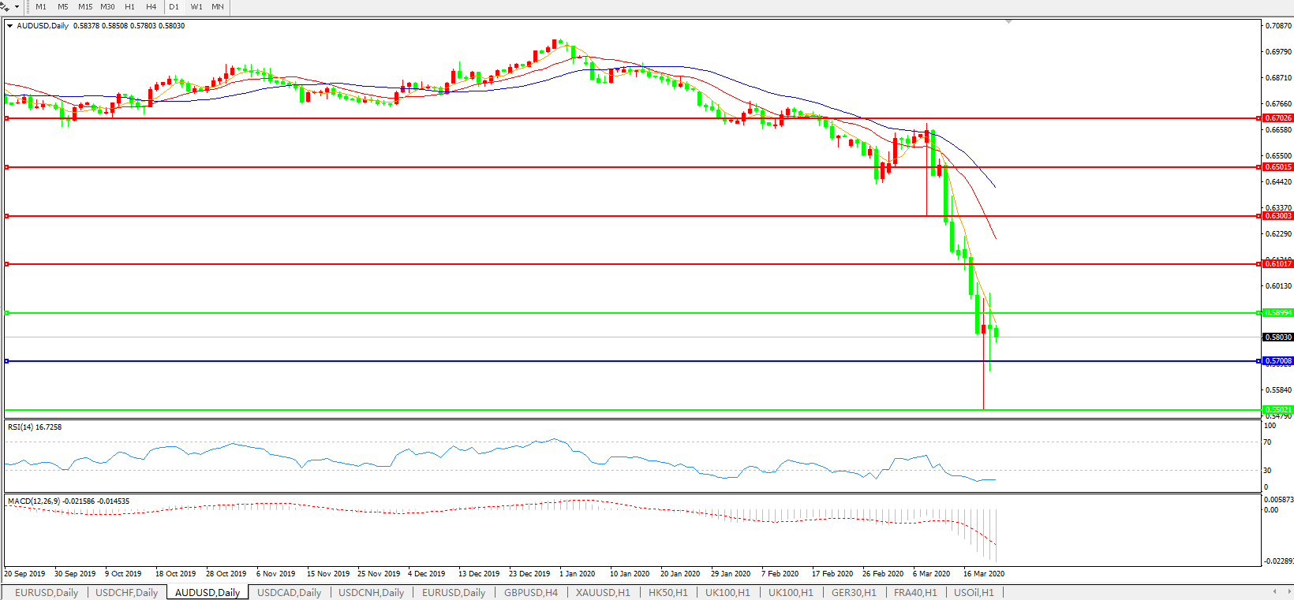Screen dimensions: 1294x600
Task: Enable the M15 timeframe button
Action: pyautogui.click(x=85, y=7)
